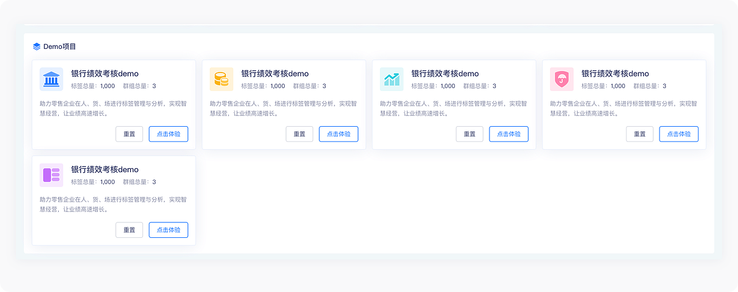This screenshot has height=292, width=738.
Task: Open the 银行绩效考核demo title beside umbrella icon
Action: click(x=615, y=74)
